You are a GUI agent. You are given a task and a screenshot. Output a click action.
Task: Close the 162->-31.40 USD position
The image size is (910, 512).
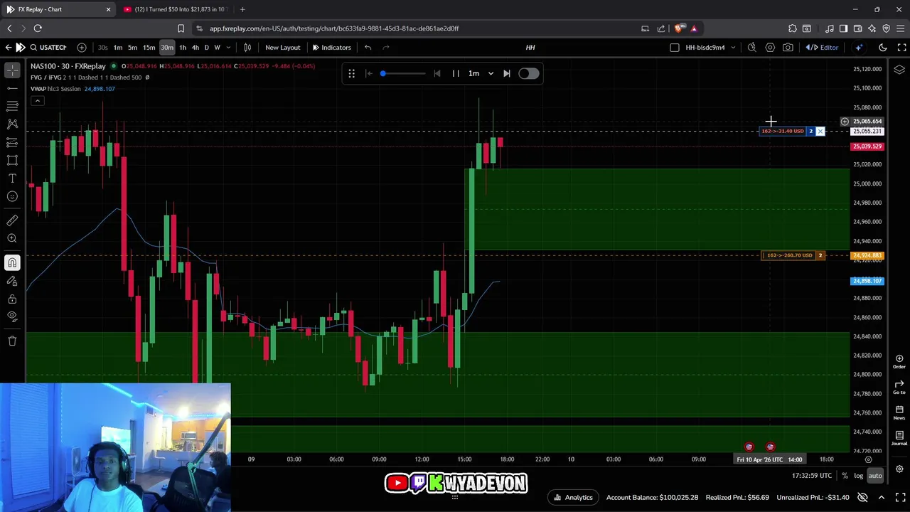pyautogui.click(x=820, y=131)
